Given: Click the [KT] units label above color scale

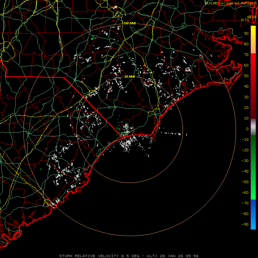Looking at the screenshot, I should [x=245, y=20].
